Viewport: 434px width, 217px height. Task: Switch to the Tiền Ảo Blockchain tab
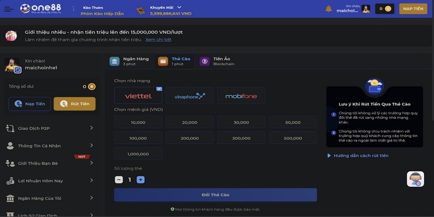[217, 61]
